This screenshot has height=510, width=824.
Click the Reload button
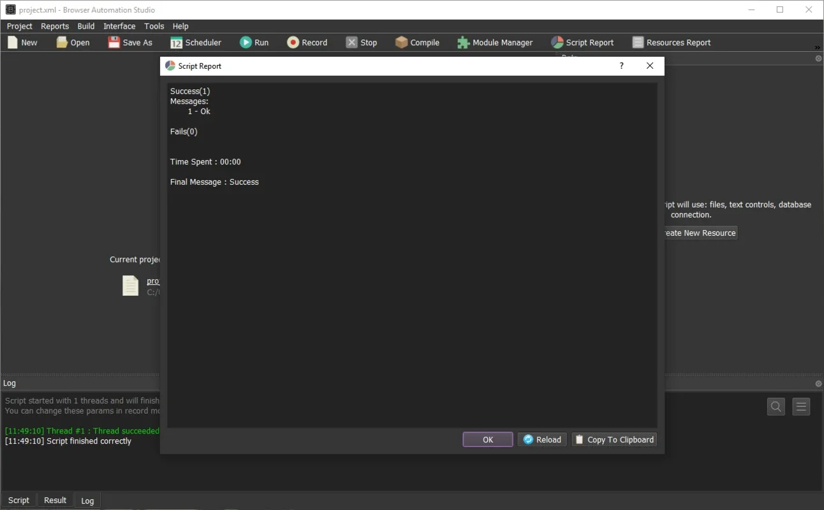[542, 439]
